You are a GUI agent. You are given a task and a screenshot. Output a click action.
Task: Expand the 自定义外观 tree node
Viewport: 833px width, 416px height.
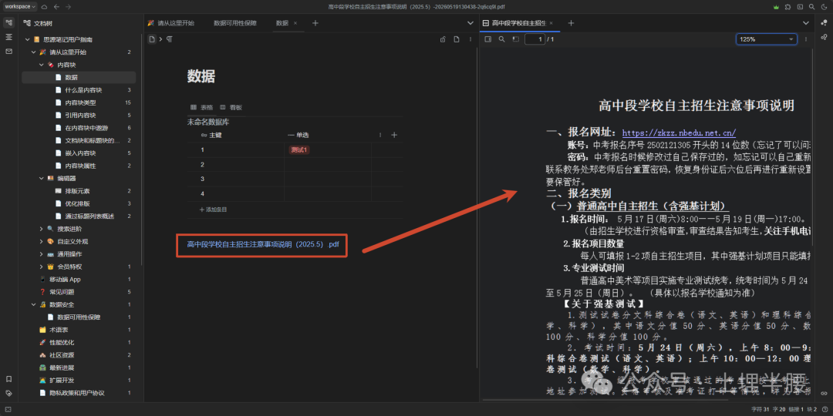point(42,241)
